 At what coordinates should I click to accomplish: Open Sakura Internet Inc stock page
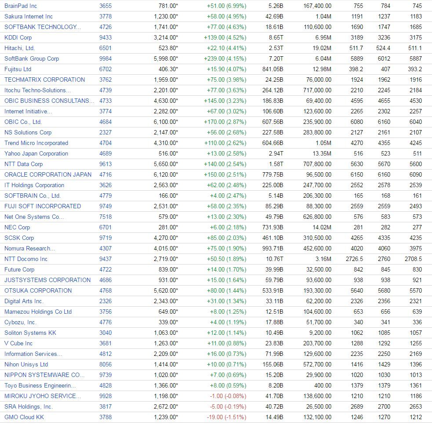pos(29,17)
